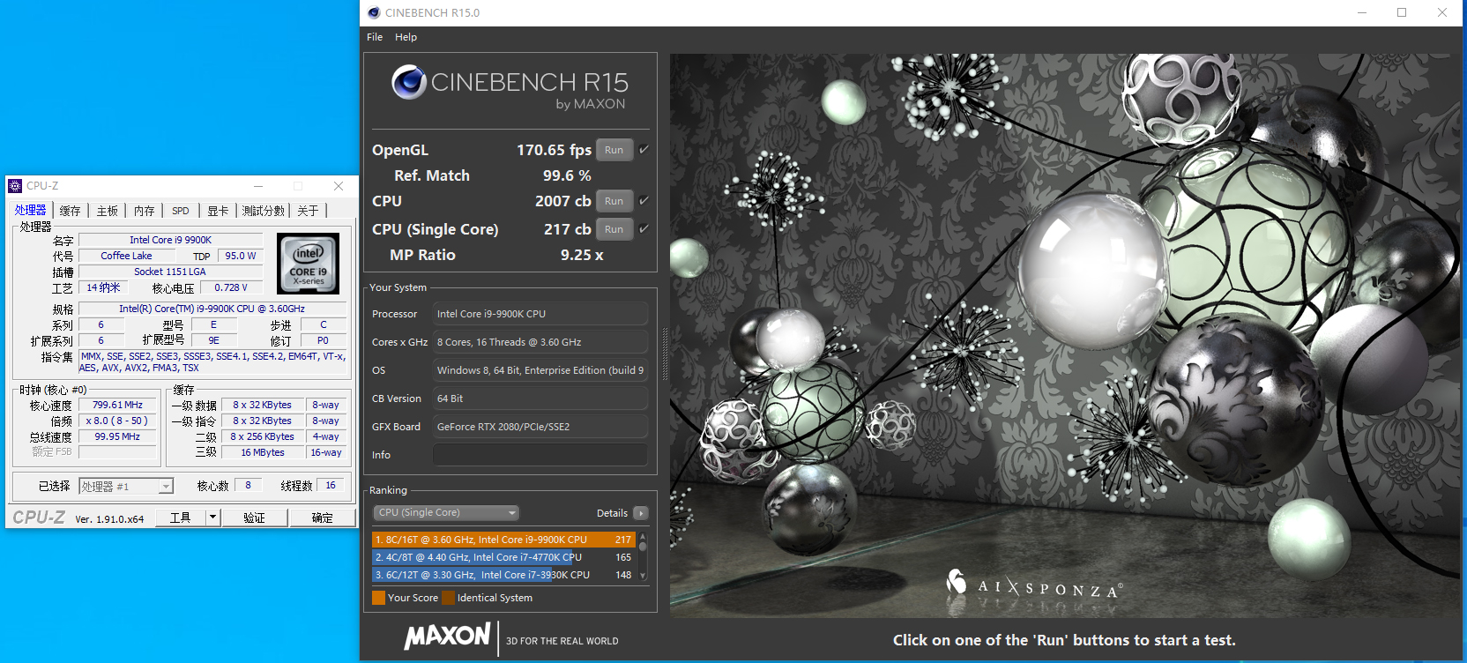Click the 验证 button in CPU-Z

(x=254, y=518)
